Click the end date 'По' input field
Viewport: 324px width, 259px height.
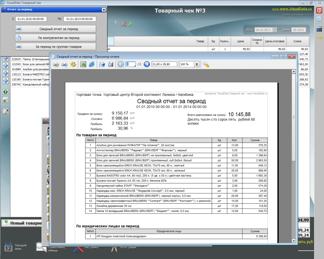(79, 19)
